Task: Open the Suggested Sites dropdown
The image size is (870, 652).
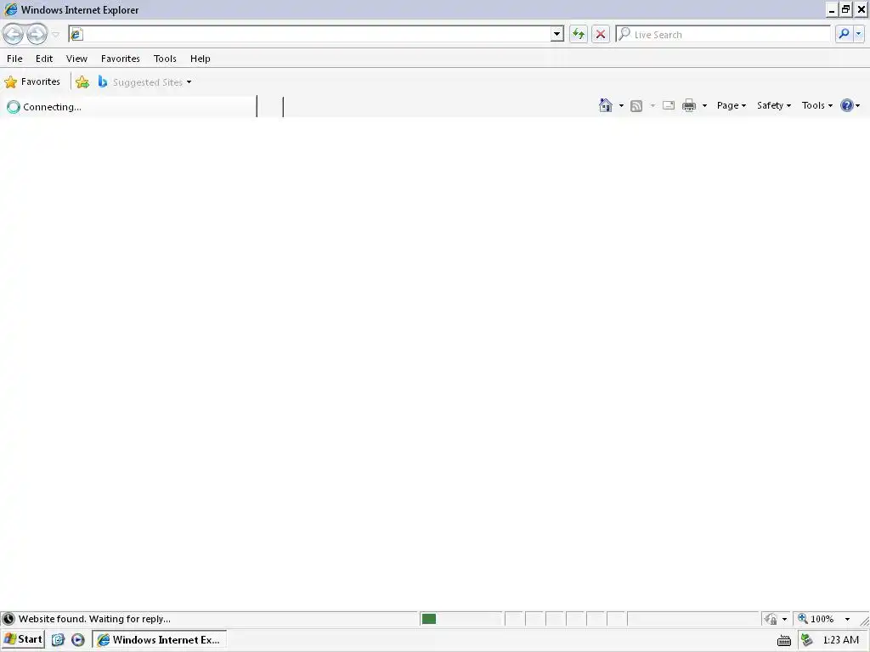Action: pos(144,82)
